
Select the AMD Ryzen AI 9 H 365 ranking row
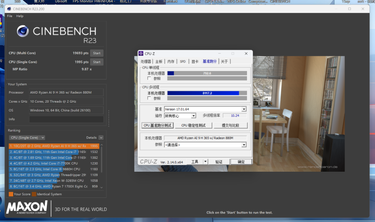coord(54,146)
